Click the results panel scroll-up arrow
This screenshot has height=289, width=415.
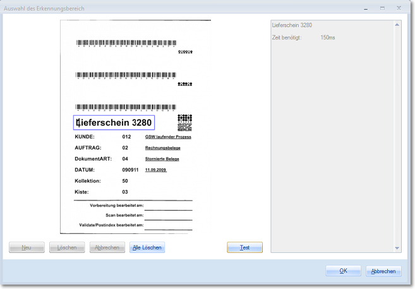pyautogui.click(x=397, y=25)
